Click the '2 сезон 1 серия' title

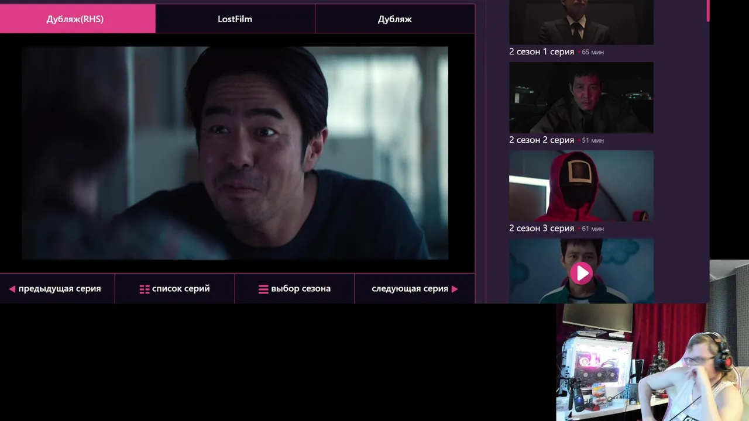541,51
